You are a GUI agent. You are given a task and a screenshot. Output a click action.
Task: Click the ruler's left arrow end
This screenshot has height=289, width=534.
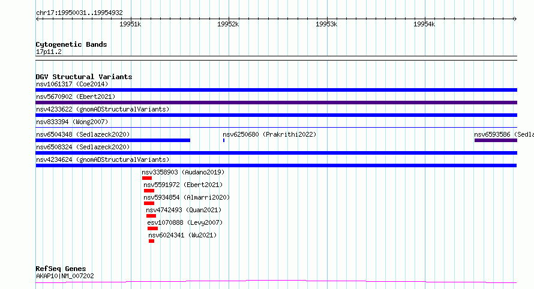point(37,19)
